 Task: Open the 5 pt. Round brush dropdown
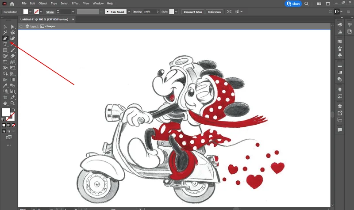point(129,12)
